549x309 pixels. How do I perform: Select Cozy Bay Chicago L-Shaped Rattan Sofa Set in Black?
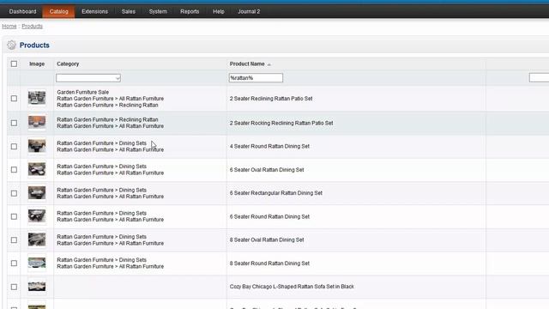tap(292, 287)
